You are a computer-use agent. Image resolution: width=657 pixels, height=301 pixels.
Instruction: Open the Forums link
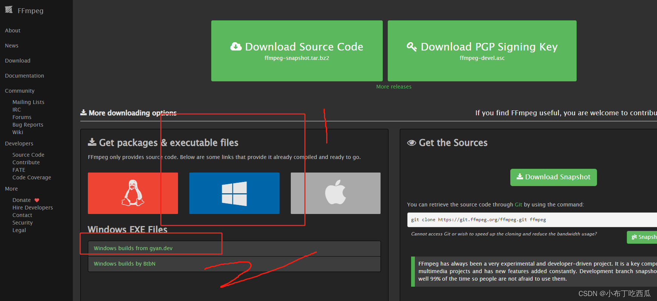pos(22,117)
